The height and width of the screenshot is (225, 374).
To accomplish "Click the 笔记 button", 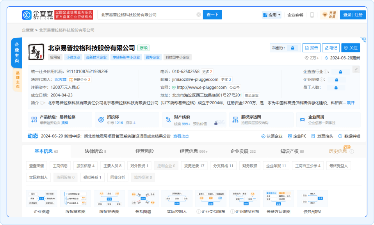I will tap(331, 48).
